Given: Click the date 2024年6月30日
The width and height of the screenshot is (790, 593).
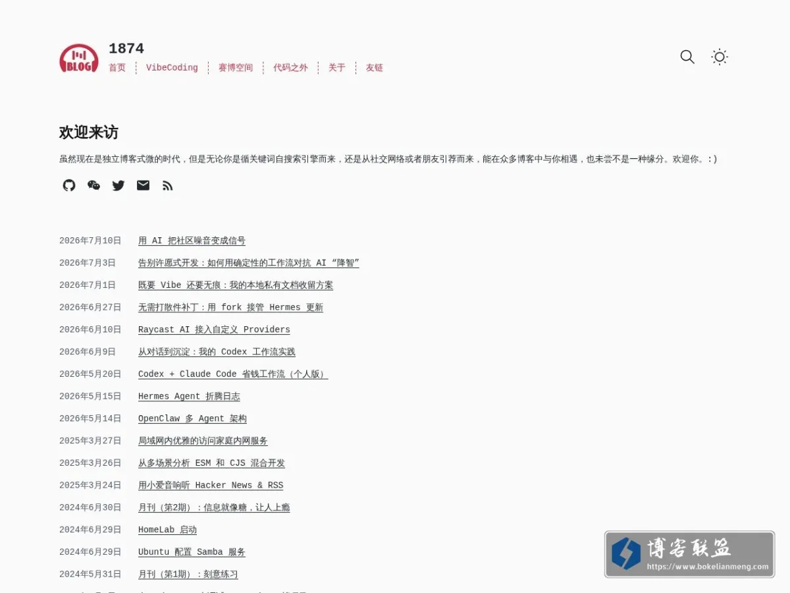Looking at the screenshot, I should click(x=90, y=507).
